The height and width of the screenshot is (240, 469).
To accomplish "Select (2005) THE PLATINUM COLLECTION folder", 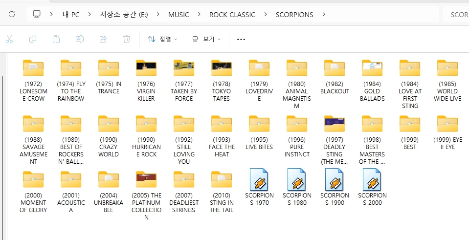I will tap(146, 196).
